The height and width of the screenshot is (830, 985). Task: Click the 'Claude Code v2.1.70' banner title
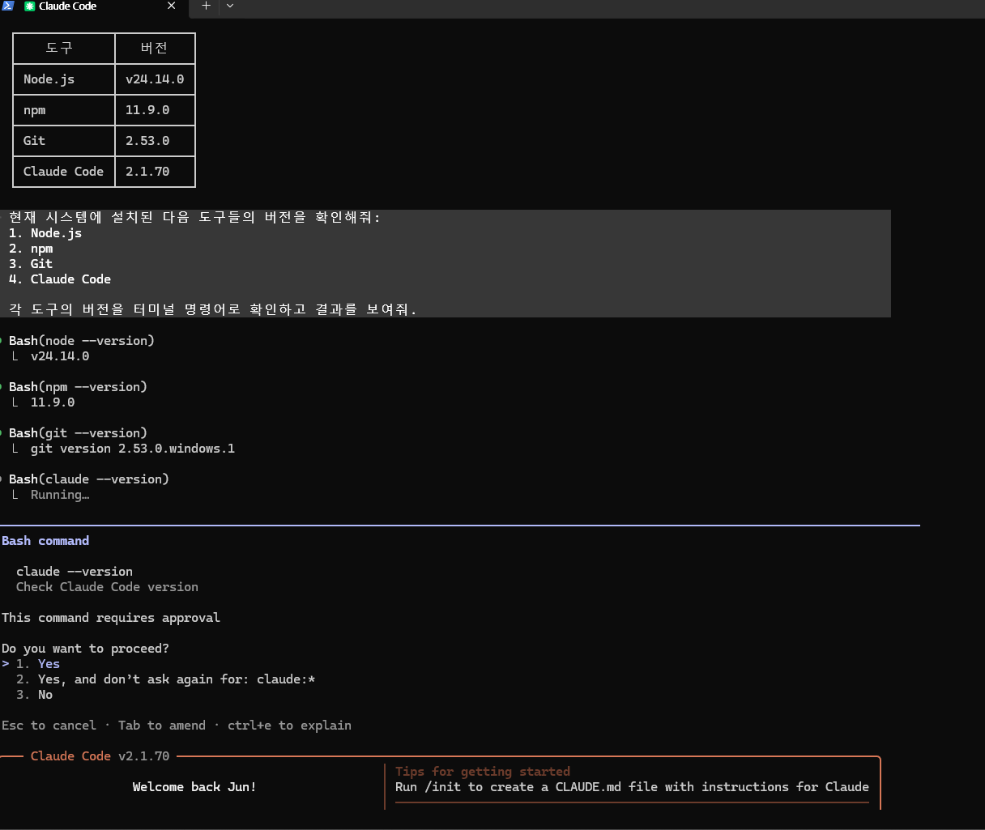coord(100,756)
